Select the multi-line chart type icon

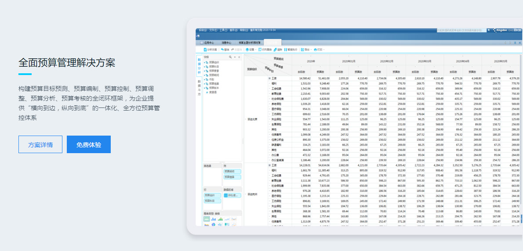click(x=234, y=219)
